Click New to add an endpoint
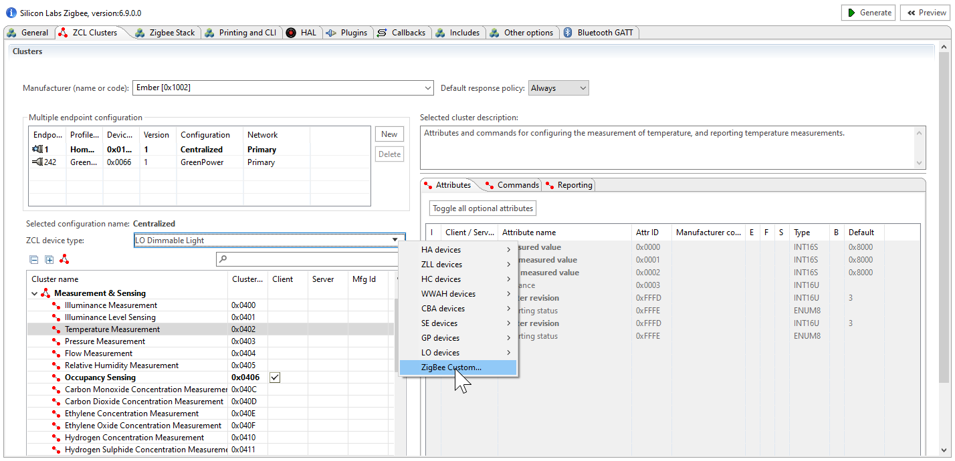Screen dimensions: 955x461 click(x=389, y=134)
